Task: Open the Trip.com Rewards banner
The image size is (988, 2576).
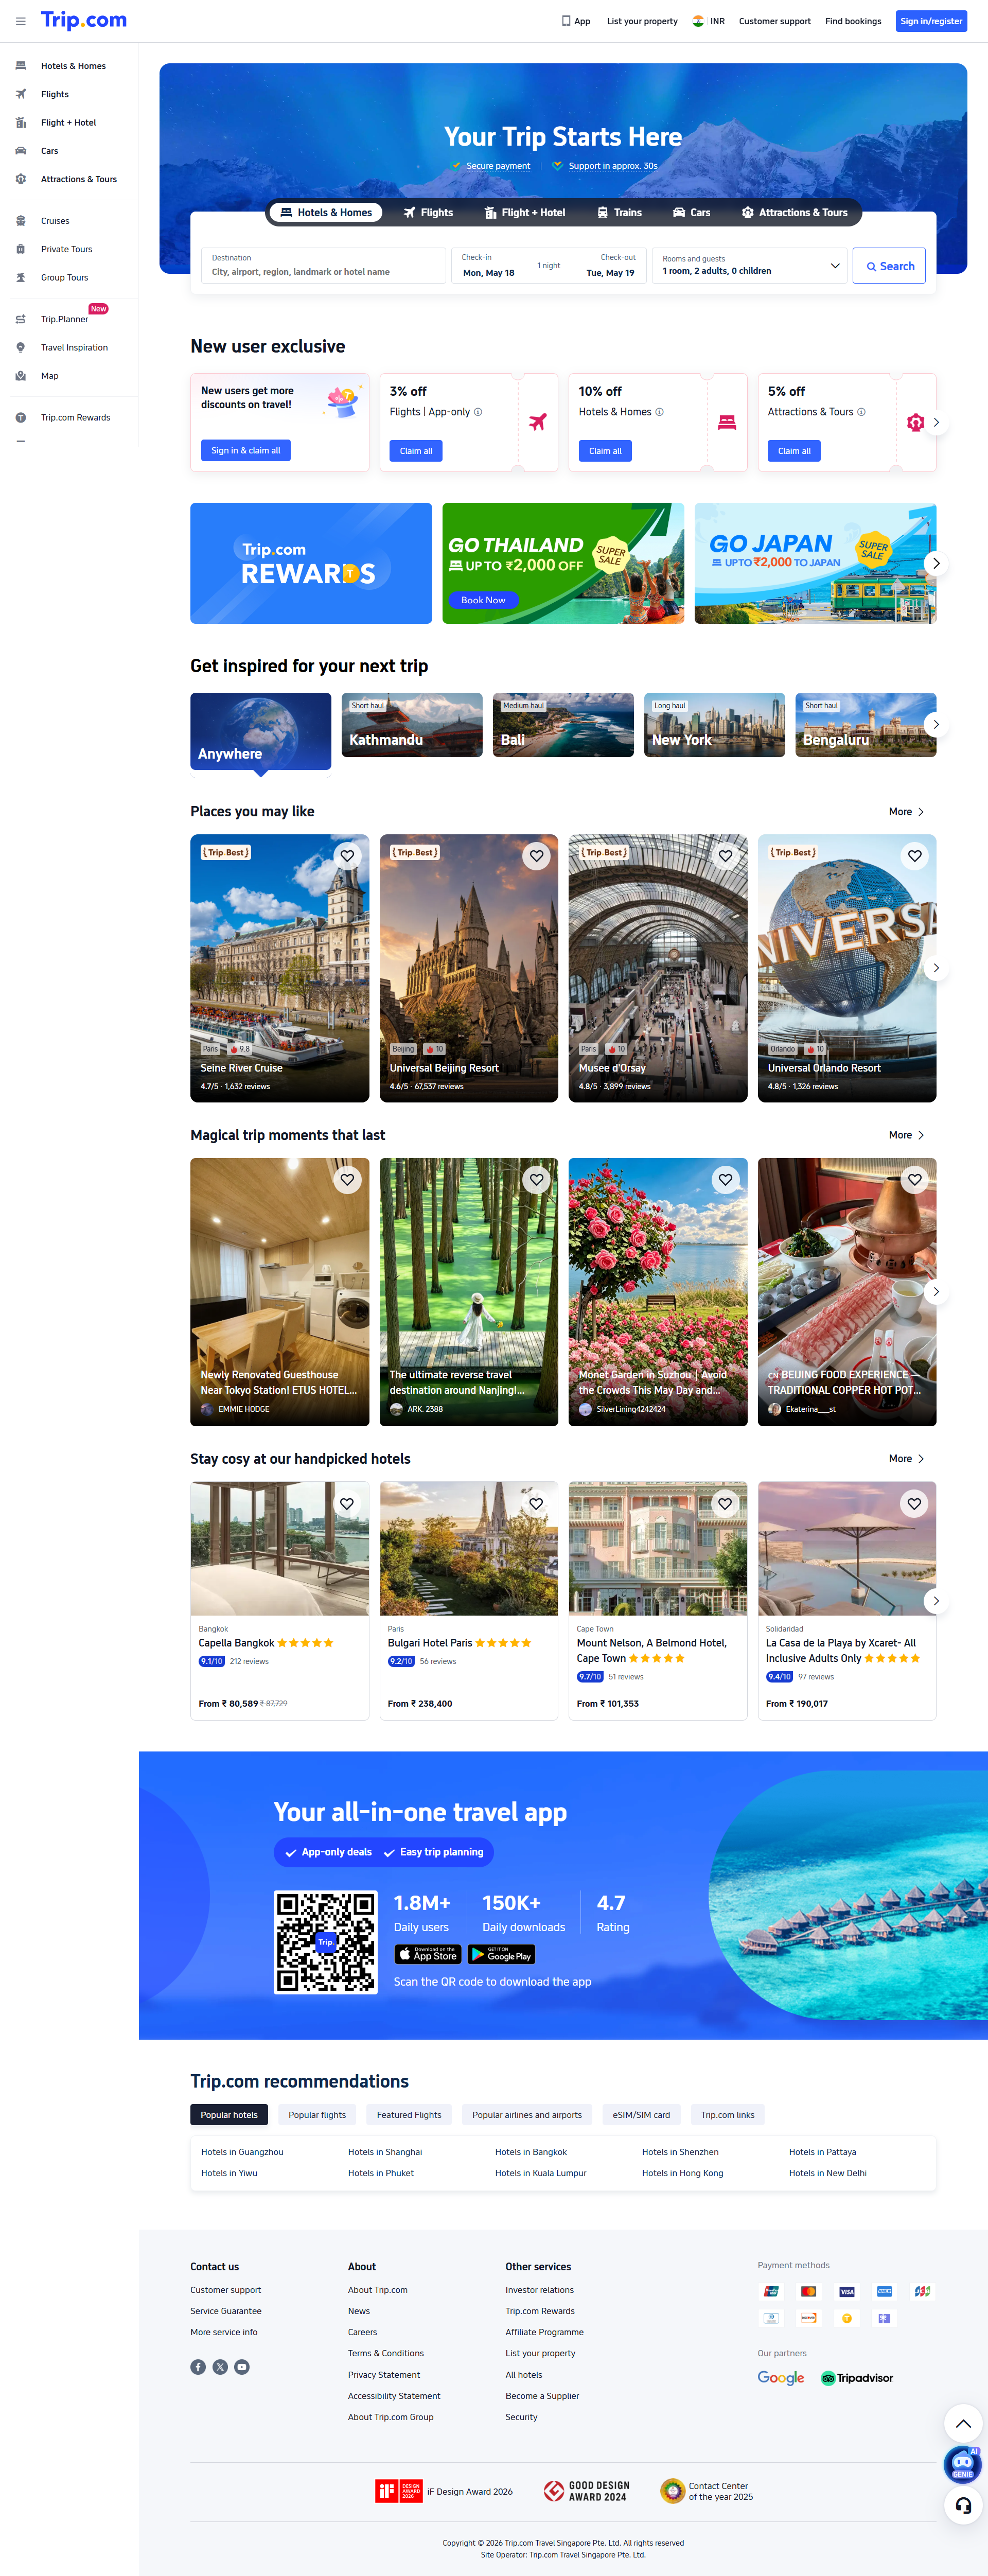Action: coord(311,564)
